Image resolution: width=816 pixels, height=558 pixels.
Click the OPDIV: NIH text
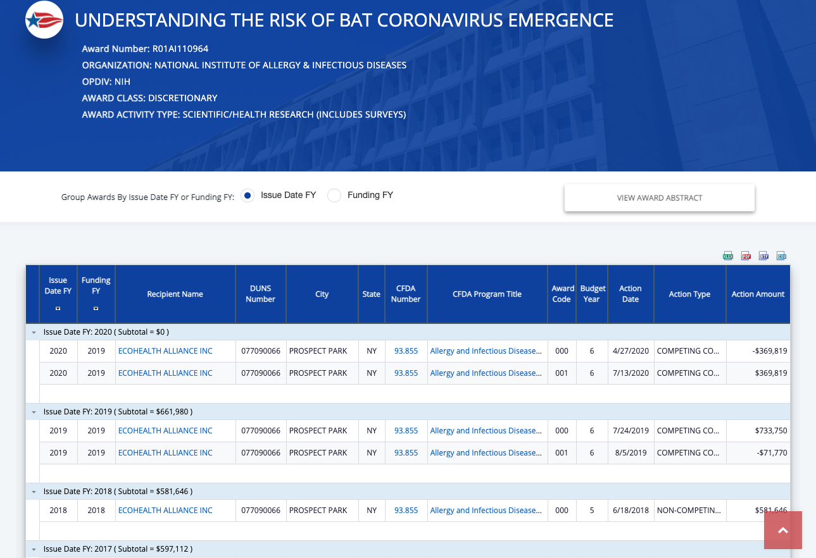tap(106, 82)
